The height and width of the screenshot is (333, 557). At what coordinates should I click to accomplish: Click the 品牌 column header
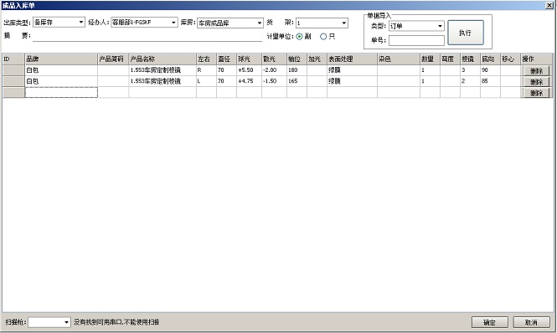[61, 59]
